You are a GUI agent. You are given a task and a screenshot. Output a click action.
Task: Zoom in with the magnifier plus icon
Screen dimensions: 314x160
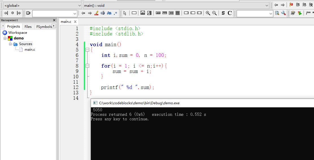click(x=208, y=13)
